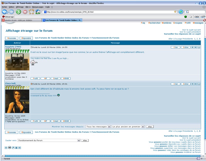The width and height of the screenshot is (206, 161).
Task: Split the topic with the double-arrow icon
Action: point(20,148)
